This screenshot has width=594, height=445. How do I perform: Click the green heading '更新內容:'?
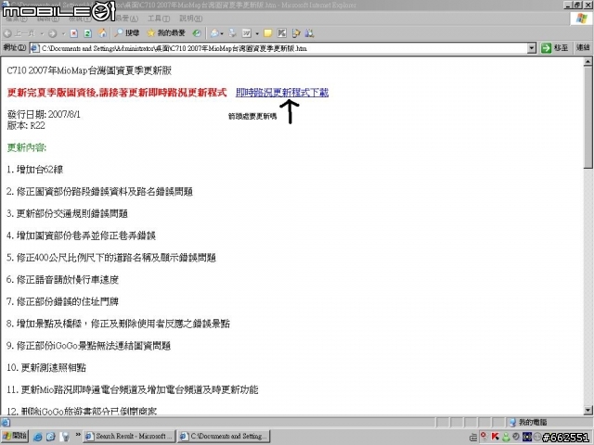pyautogui.click(x=27, y=147)
